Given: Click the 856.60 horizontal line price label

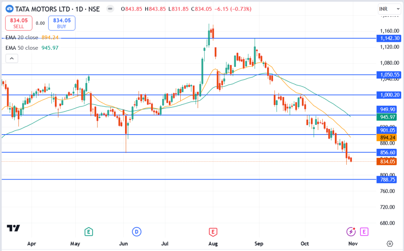Looking at the screenshot, I should pos(387,152).
